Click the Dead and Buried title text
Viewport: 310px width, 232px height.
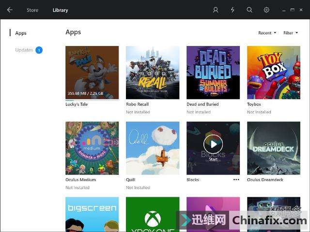click(x=202, y=104)
